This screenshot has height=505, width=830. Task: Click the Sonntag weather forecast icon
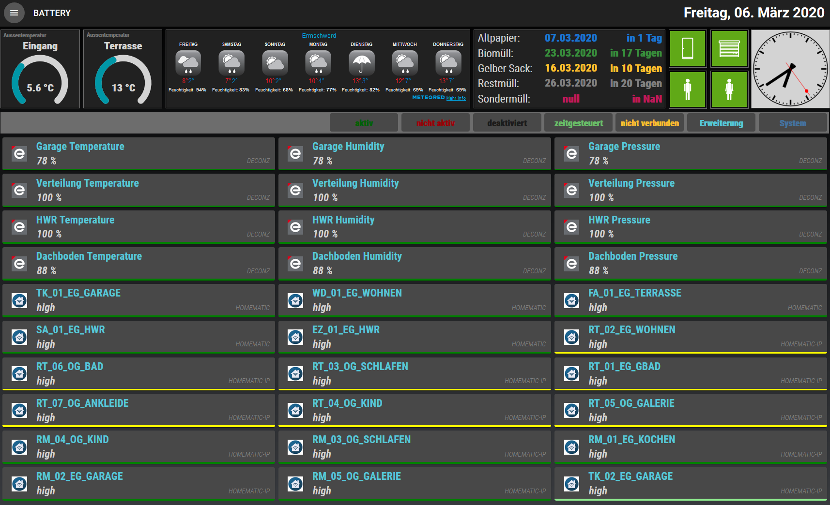coord(275,63)
